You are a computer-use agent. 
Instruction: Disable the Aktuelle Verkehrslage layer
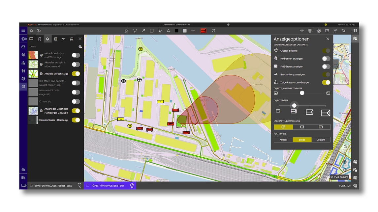pos(76,73)
